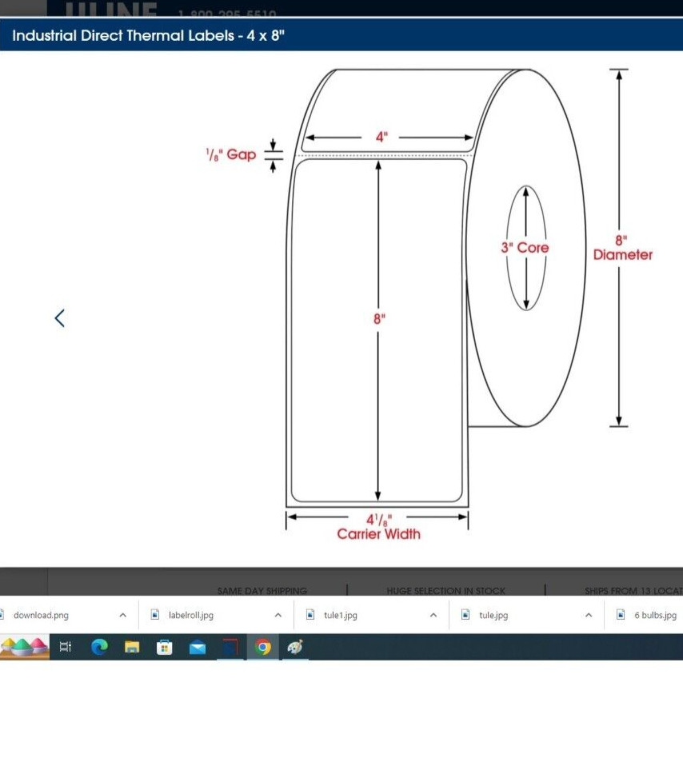This screenshot has height=774, width=683.
Task: Switch to Google Chrome in taskbar
Action: [263, 647]
